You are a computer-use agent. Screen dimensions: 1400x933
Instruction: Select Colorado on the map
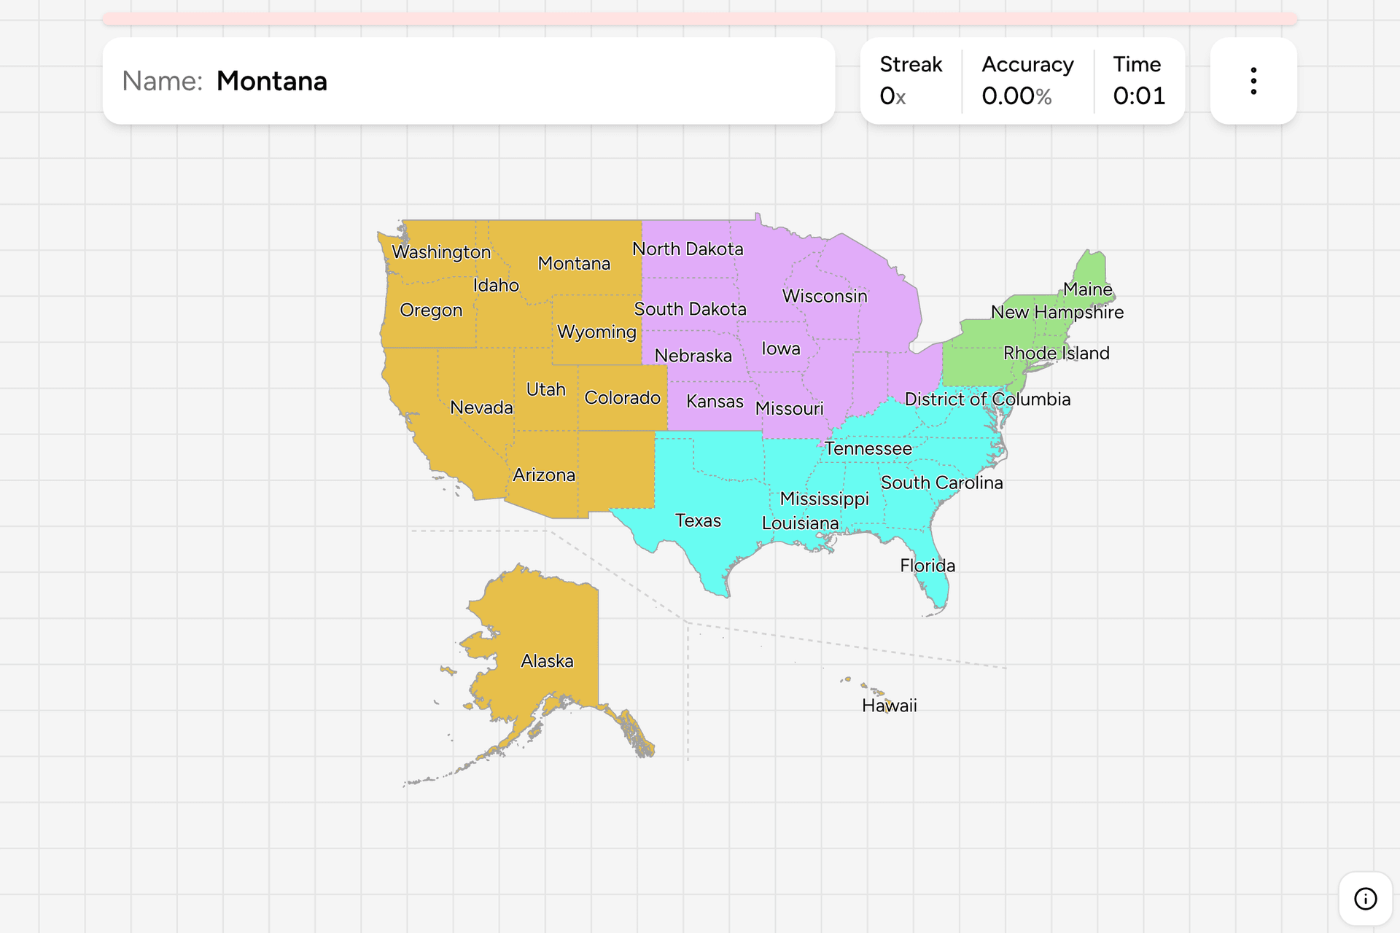tap(622, 397)
